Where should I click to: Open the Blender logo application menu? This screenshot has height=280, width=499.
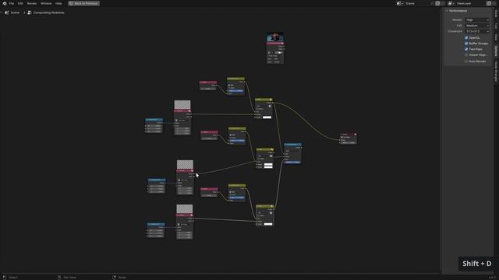click(5, 3)
